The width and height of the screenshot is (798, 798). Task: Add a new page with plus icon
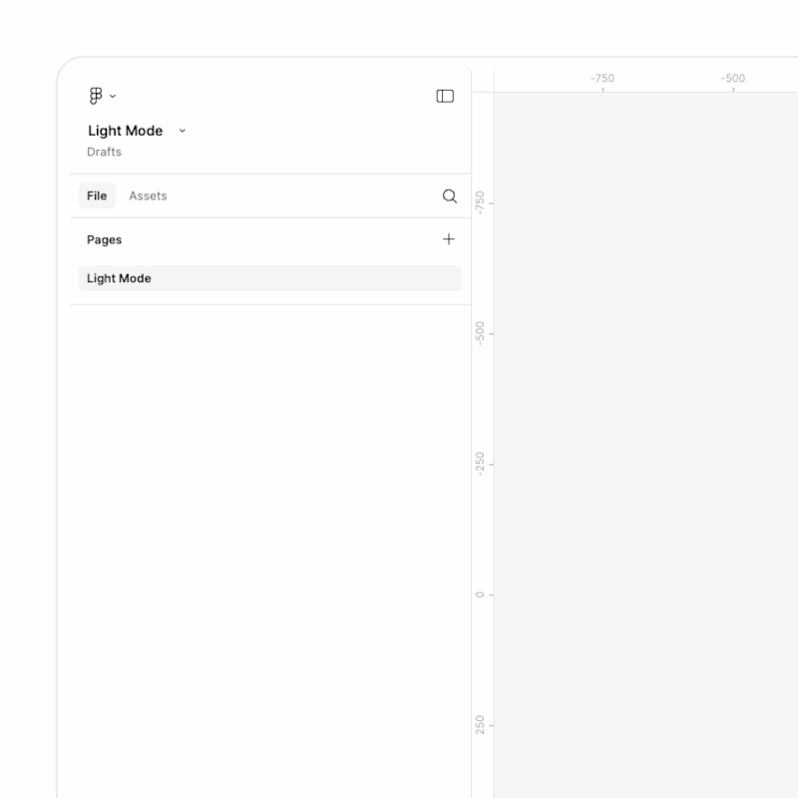[x=448, y=239]
